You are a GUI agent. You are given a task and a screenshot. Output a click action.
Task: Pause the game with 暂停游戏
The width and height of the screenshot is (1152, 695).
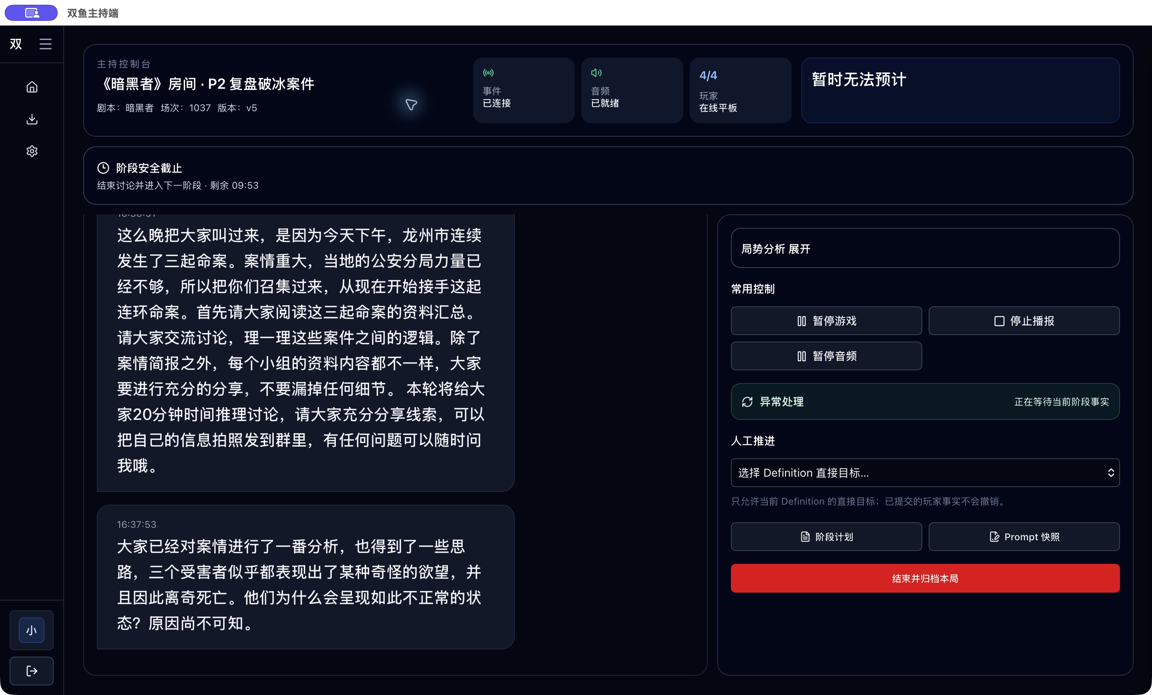(826, 321)
